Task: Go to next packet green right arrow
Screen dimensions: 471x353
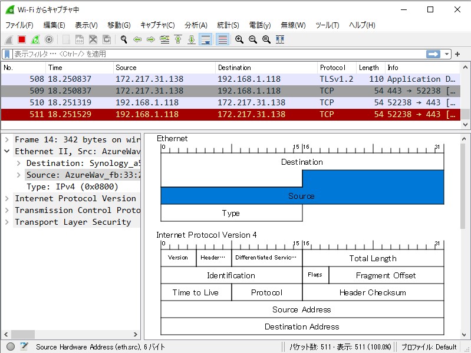Action: pos(151,39)
